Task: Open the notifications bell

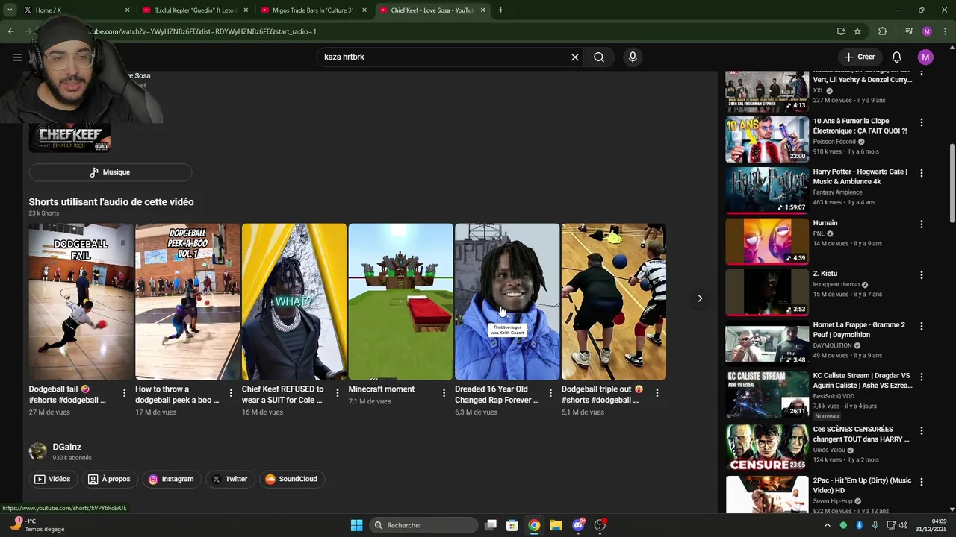Action: (x=897, y=57)
